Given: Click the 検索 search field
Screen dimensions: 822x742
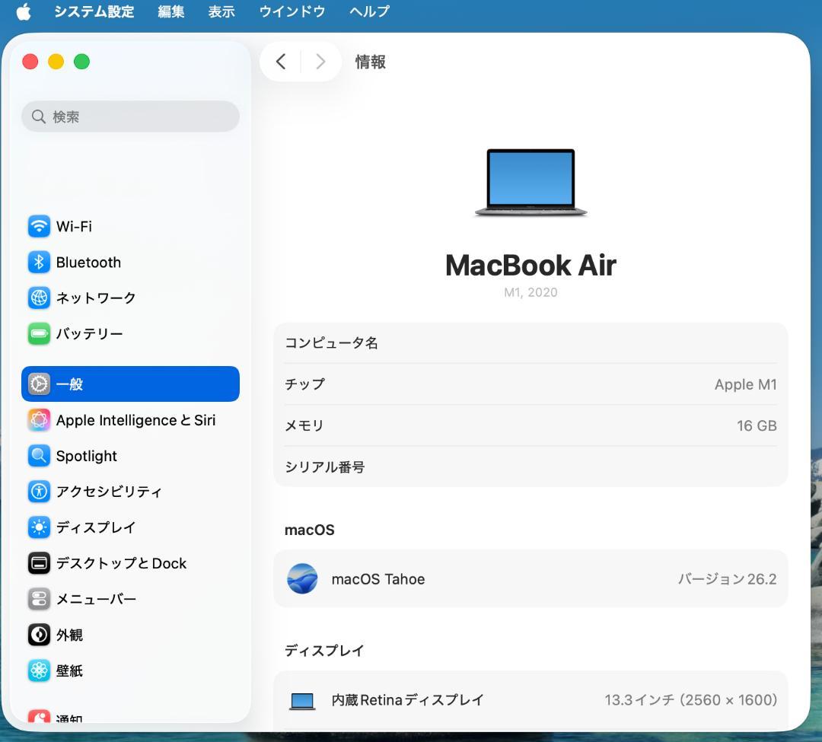Looking at the screenshot, I should point(129,116).
